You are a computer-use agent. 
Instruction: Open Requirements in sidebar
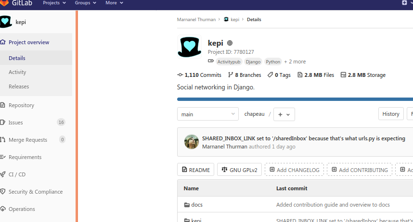[25, 157]
